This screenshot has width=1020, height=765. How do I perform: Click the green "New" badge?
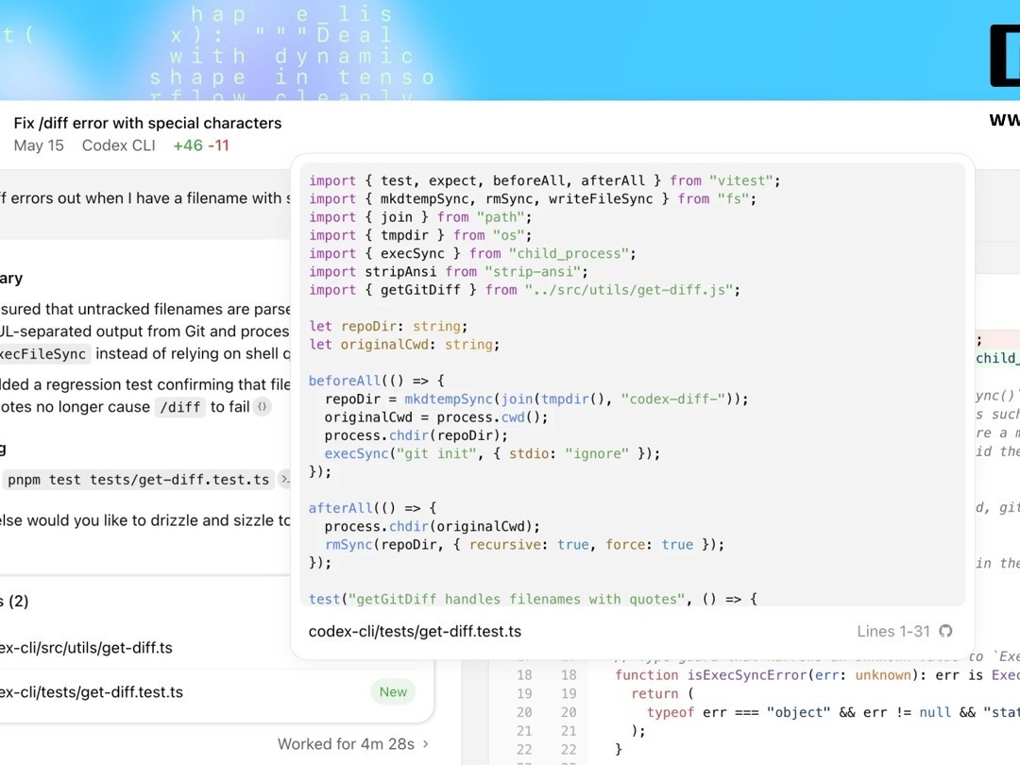[x=393, y=692]
